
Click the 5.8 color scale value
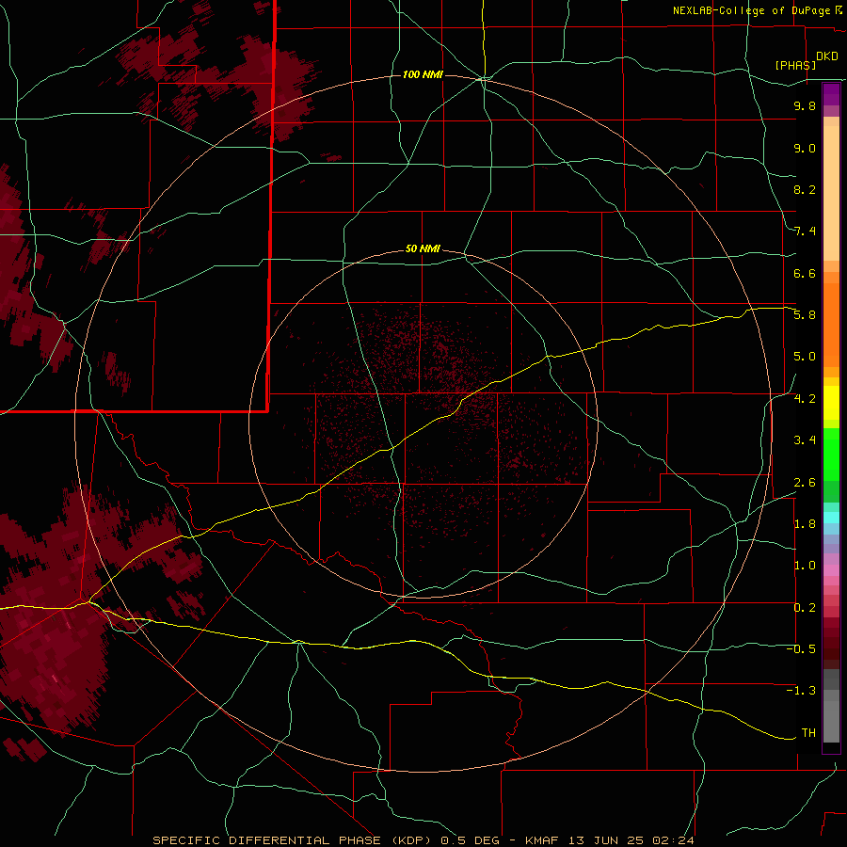click(805, 315)
